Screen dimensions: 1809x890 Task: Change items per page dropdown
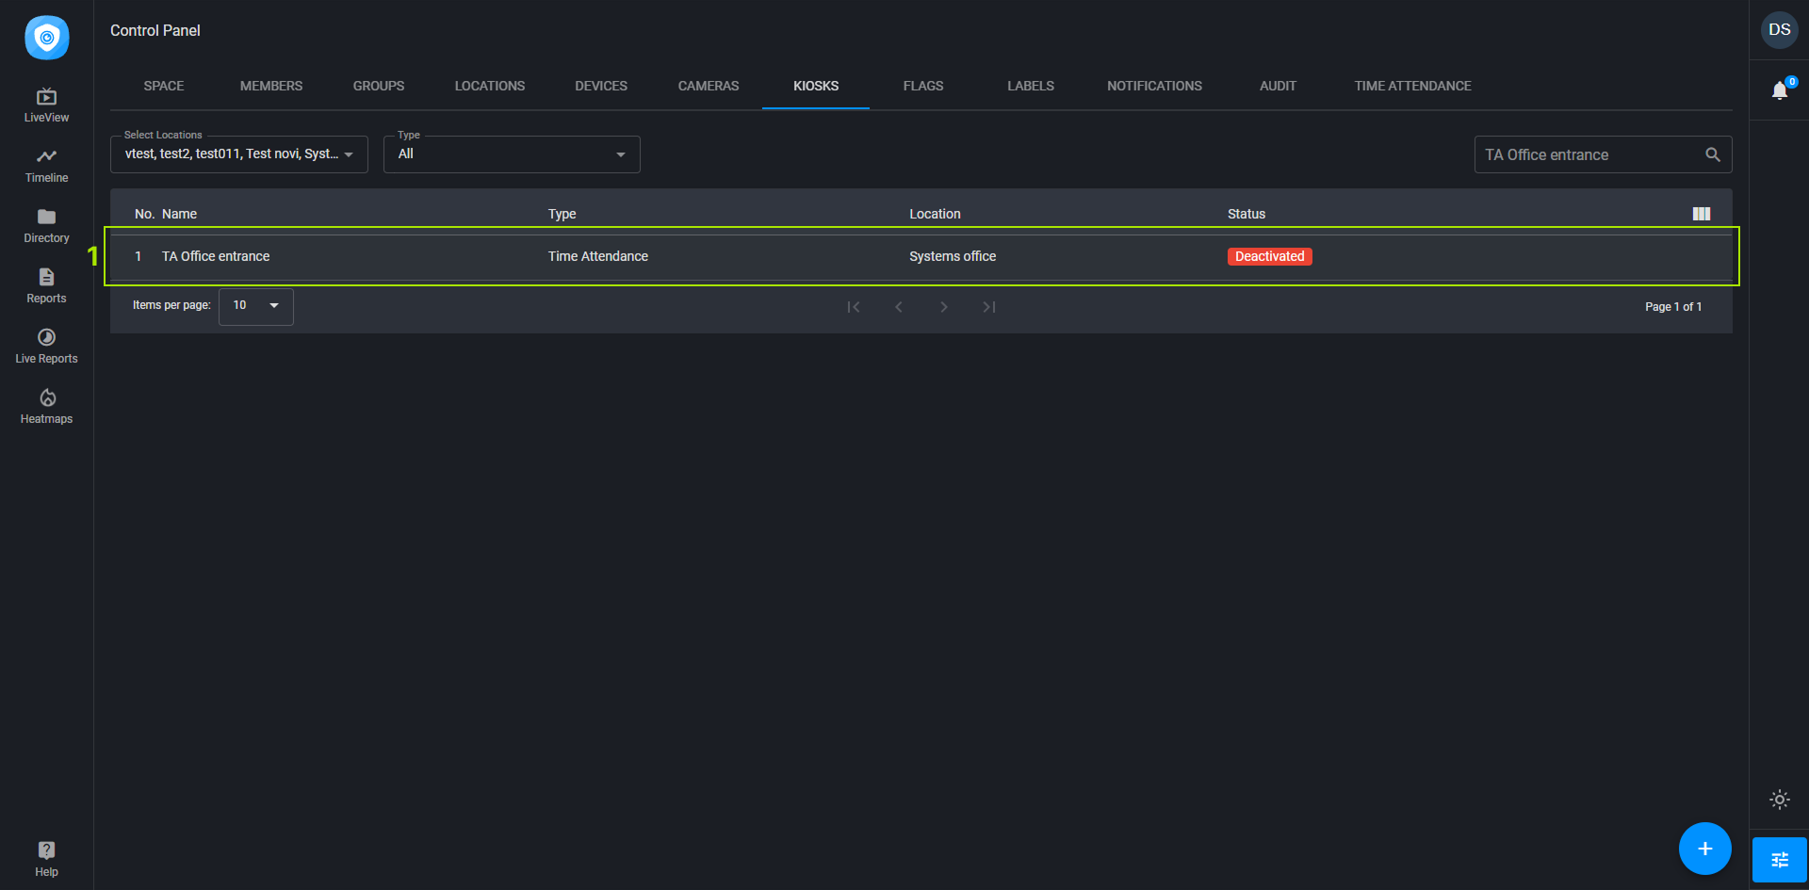(255, 306)
